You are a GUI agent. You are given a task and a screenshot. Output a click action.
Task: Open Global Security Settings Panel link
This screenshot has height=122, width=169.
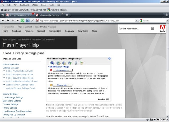(20, 78)
